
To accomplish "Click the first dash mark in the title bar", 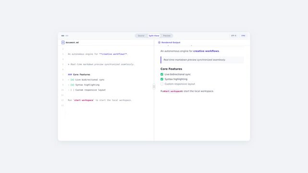I will (62, 36).
